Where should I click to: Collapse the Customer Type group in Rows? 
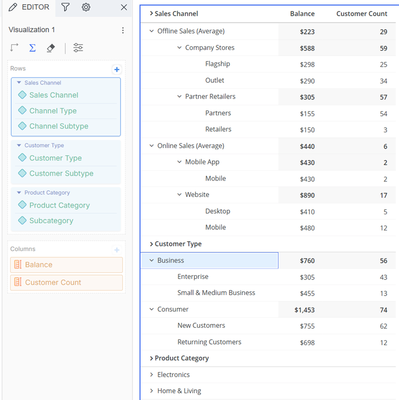pos(19,145)
